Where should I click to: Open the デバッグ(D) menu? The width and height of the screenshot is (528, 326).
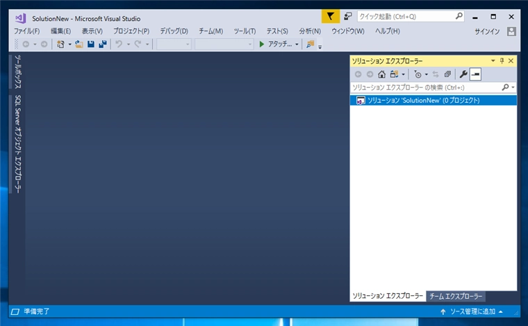click(x=174, y=31)
